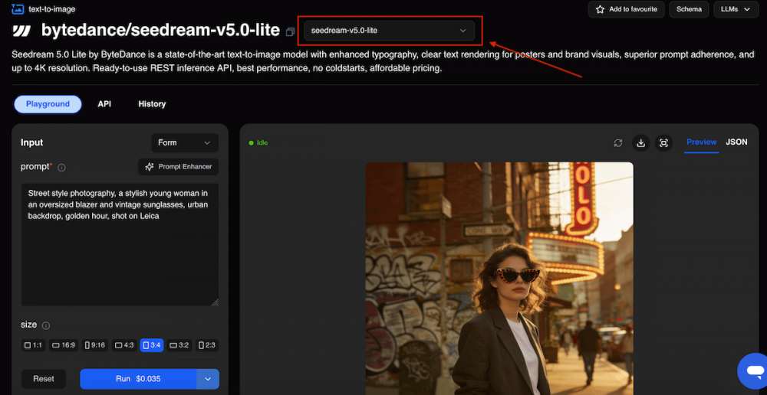
Task: Open the History tab
Action: tap(152, 104)
